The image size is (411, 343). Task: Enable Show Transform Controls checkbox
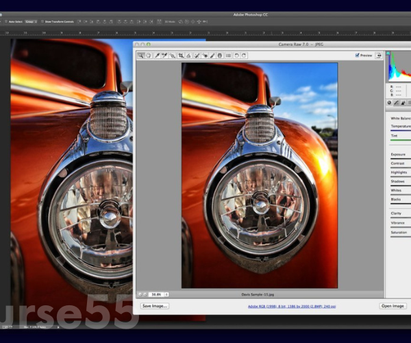[x=42, y=21]
